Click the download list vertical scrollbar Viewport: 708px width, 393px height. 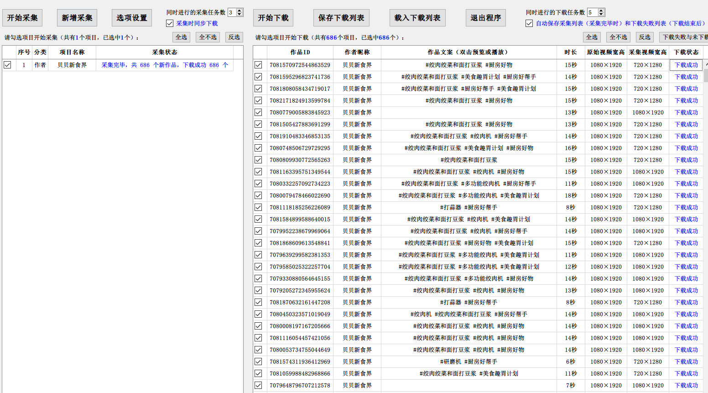(706, 183)
